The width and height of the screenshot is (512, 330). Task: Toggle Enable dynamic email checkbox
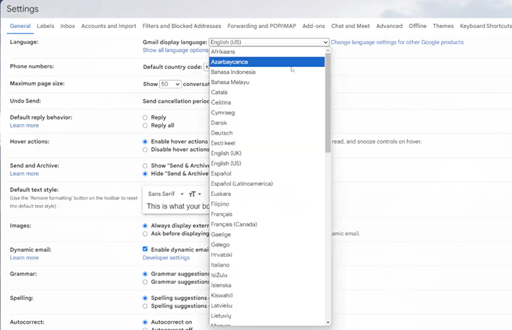coord(145,249)
